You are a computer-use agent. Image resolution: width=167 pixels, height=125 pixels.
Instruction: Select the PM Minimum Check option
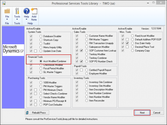click(x=41, y=90)
